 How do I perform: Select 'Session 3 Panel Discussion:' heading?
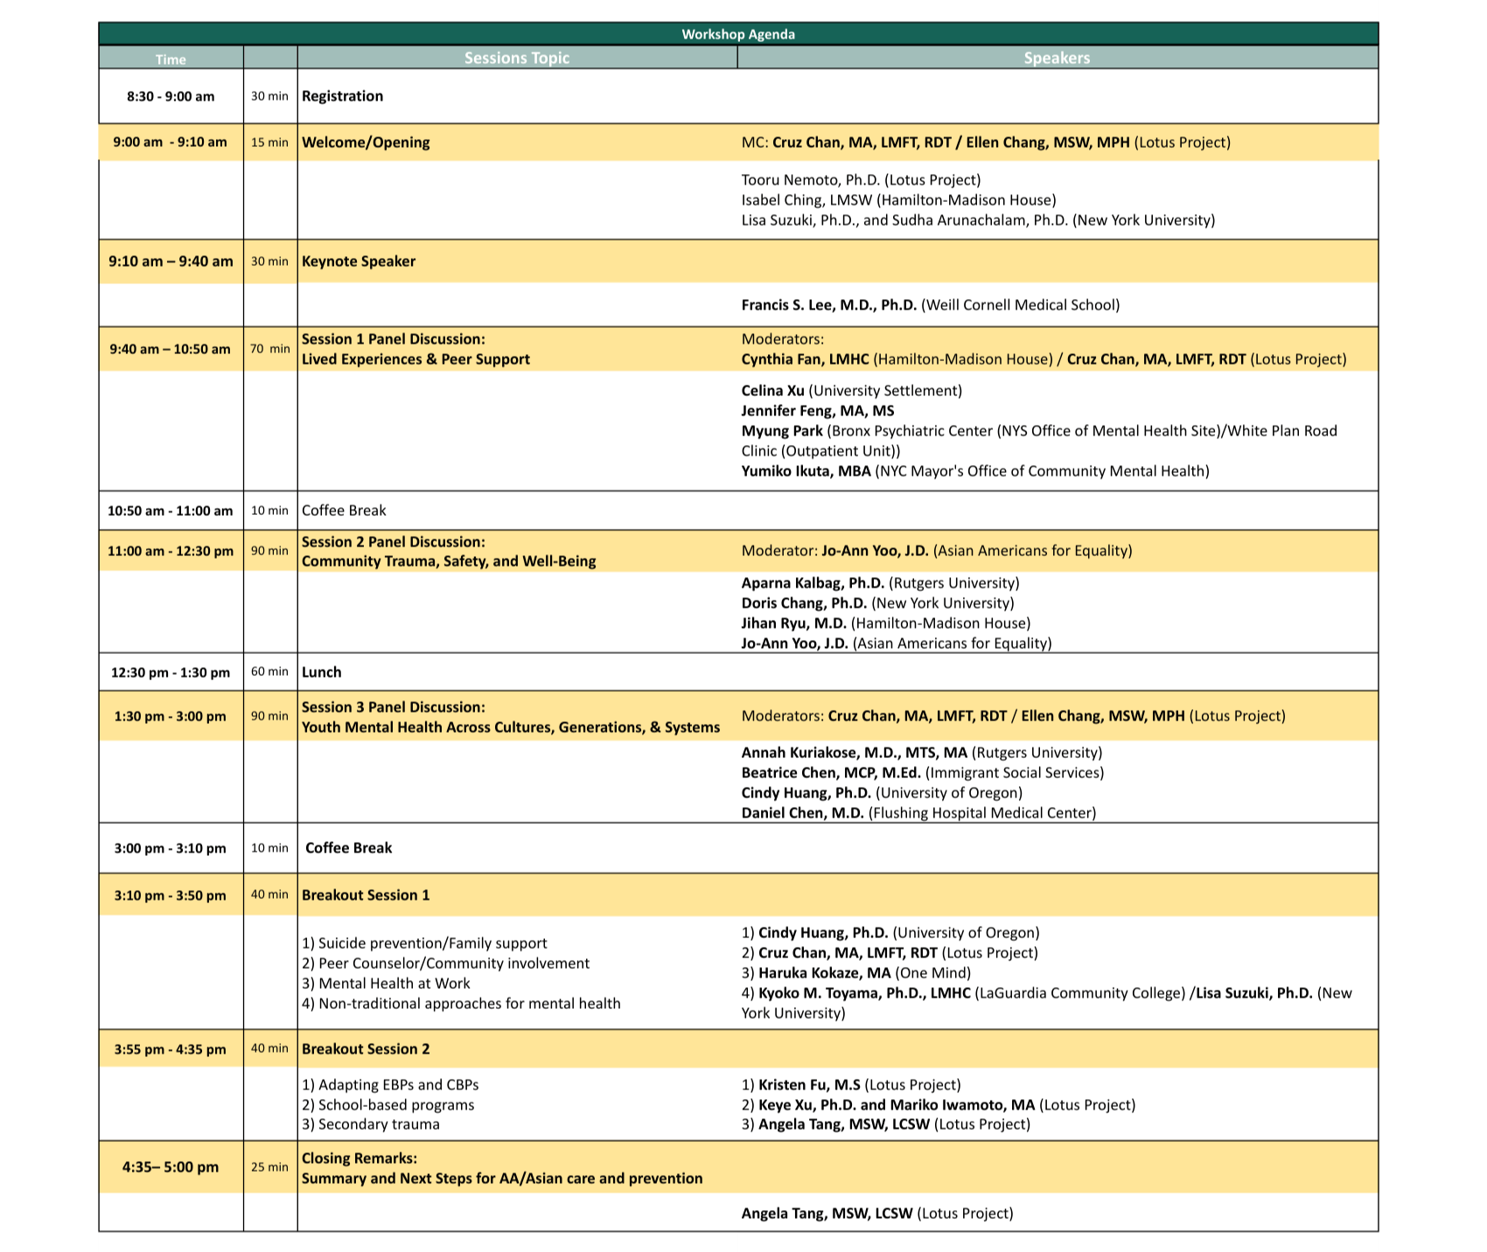[393, 707]
